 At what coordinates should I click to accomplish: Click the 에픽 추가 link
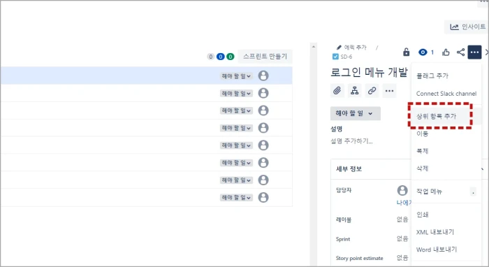tap(355, 48)
